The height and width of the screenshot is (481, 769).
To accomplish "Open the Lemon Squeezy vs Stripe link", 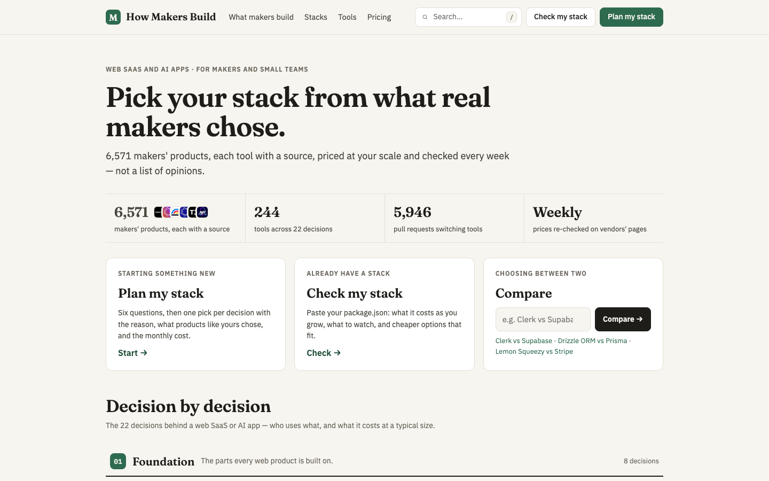I will [x=534, y=352].
